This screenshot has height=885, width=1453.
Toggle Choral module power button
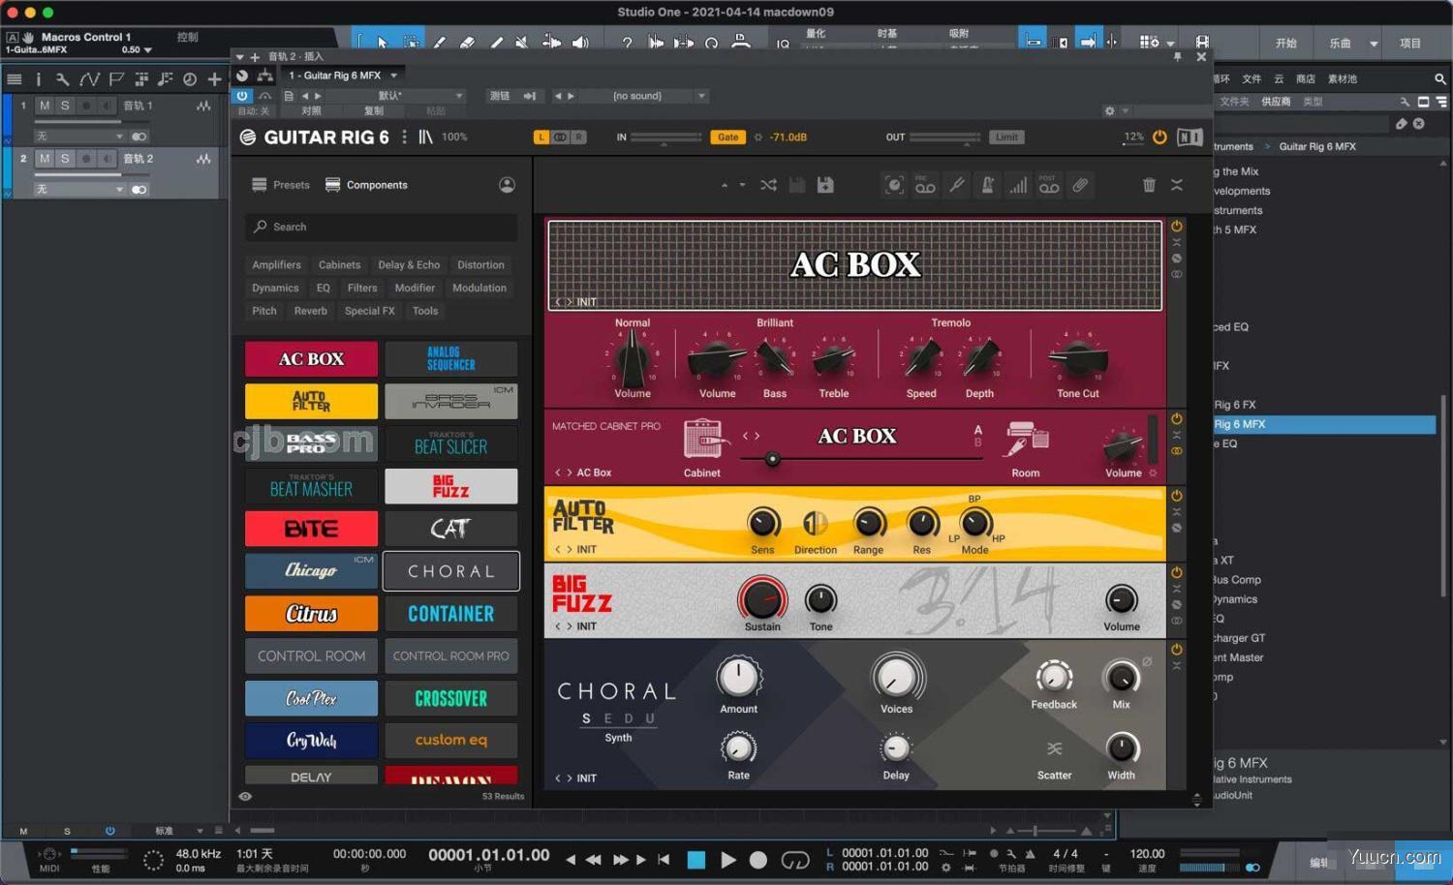1176,650
